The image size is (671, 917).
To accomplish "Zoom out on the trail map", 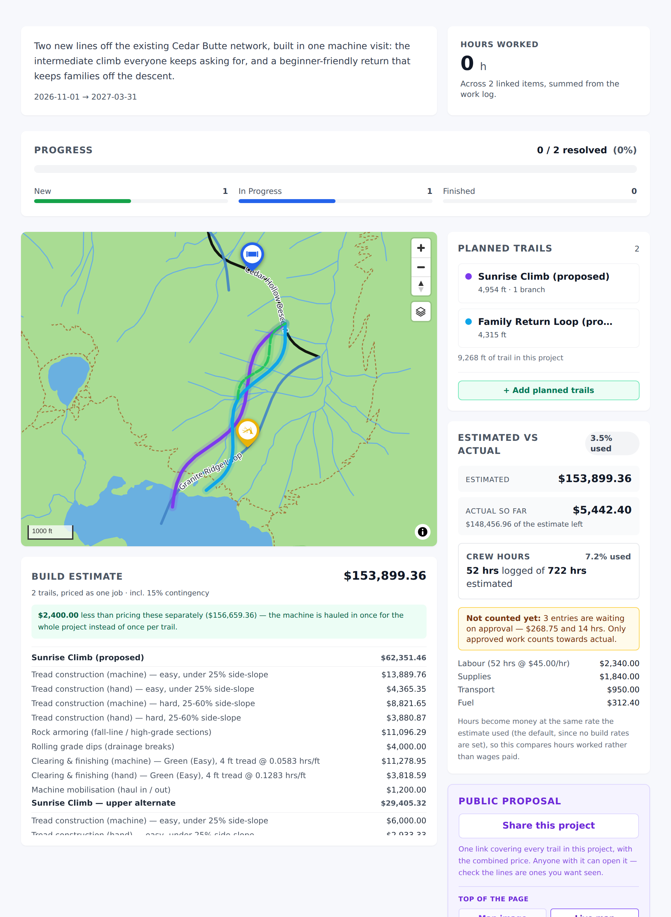I will [421, 267].
